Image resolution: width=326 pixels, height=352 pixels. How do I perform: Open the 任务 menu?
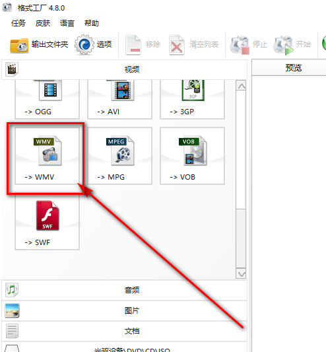pyautogui.click(x=18, y=23)
